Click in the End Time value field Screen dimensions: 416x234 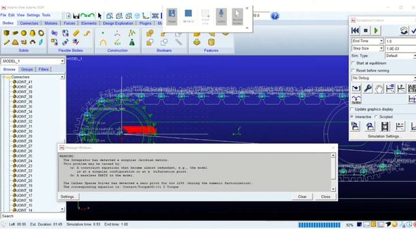400,41
